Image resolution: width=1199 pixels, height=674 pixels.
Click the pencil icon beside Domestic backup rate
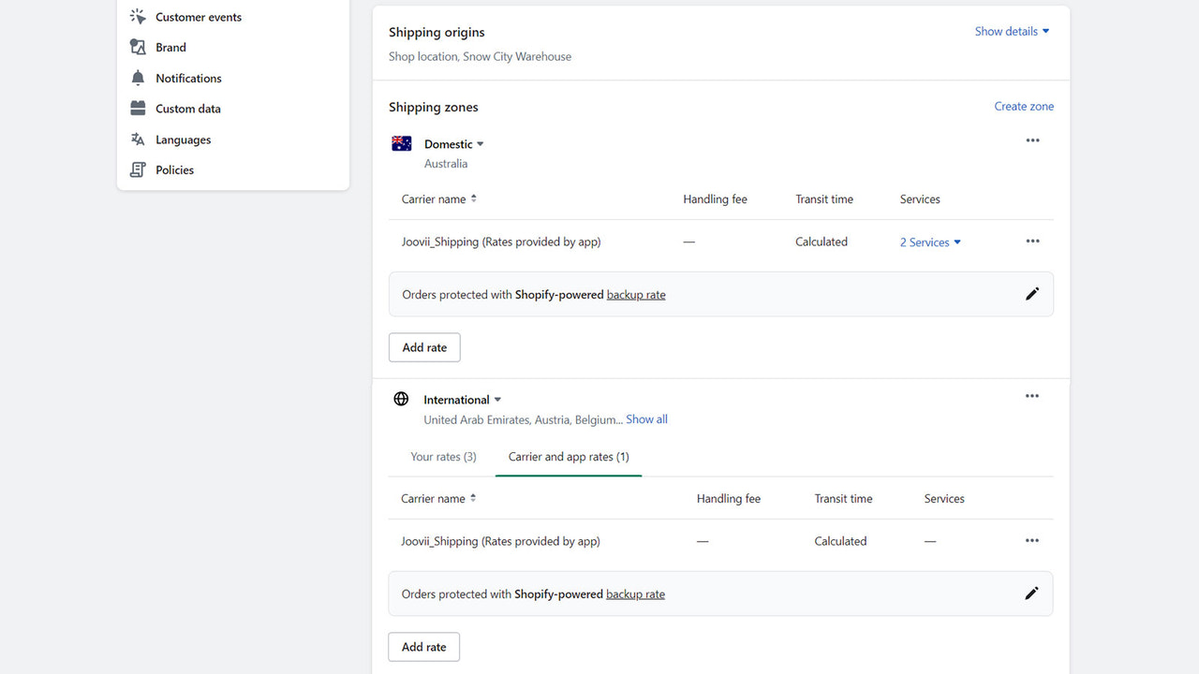1031,294
